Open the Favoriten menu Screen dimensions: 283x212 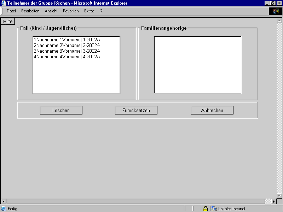pyautogui.click(x=71, y=11)
